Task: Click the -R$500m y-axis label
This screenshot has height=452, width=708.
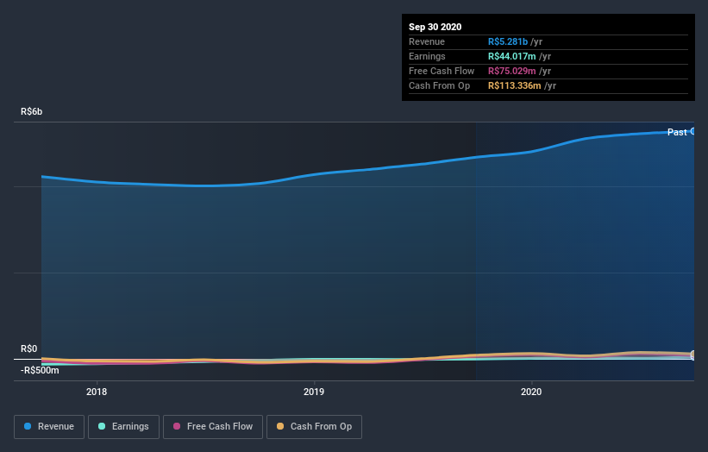Action: [x=40, y=370]
